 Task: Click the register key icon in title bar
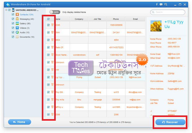pyautogui.click(x=166, y=5)
